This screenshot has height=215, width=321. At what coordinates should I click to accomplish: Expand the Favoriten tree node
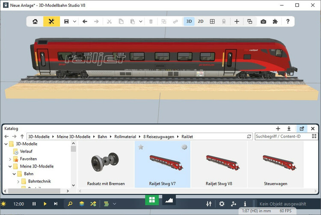point(10,159)
